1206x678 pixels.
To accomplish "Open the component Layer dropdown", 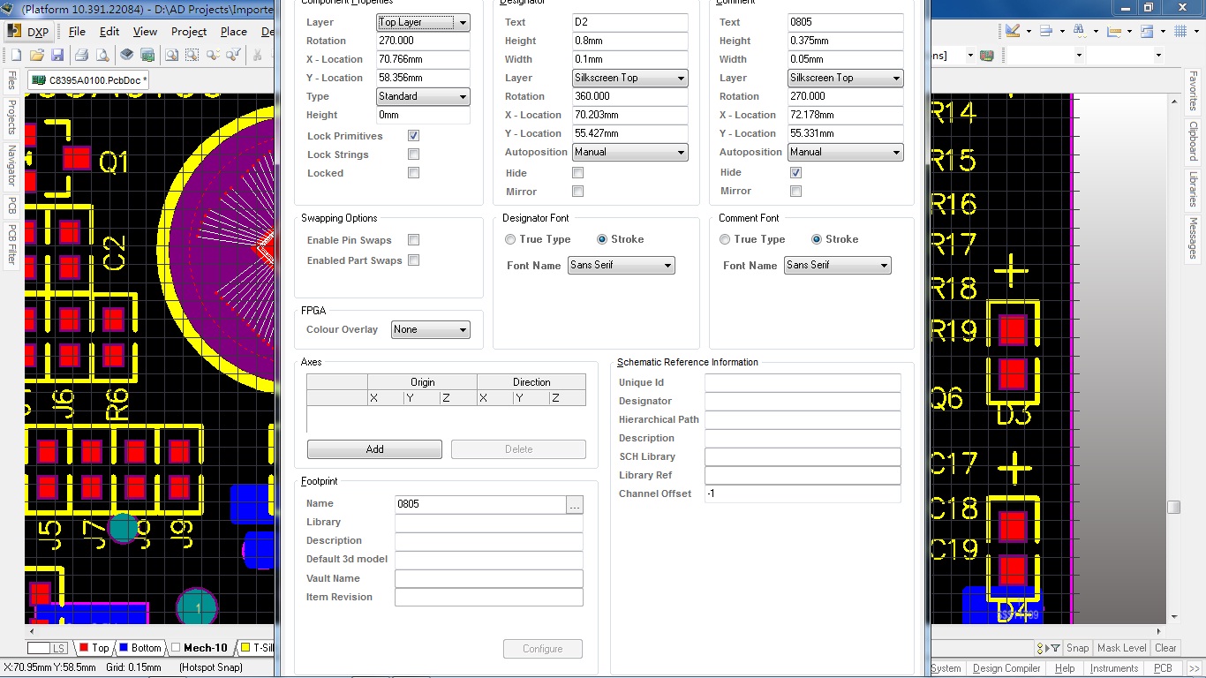I will pos(423,23).
